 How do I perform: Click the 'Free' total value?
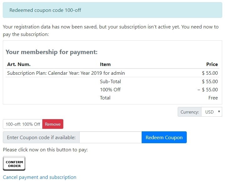click(213, 98)
